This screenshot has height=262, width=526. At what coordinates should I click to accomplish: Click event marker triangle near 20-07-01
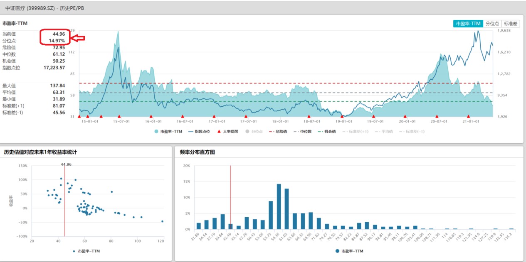(x=437, y=117)
